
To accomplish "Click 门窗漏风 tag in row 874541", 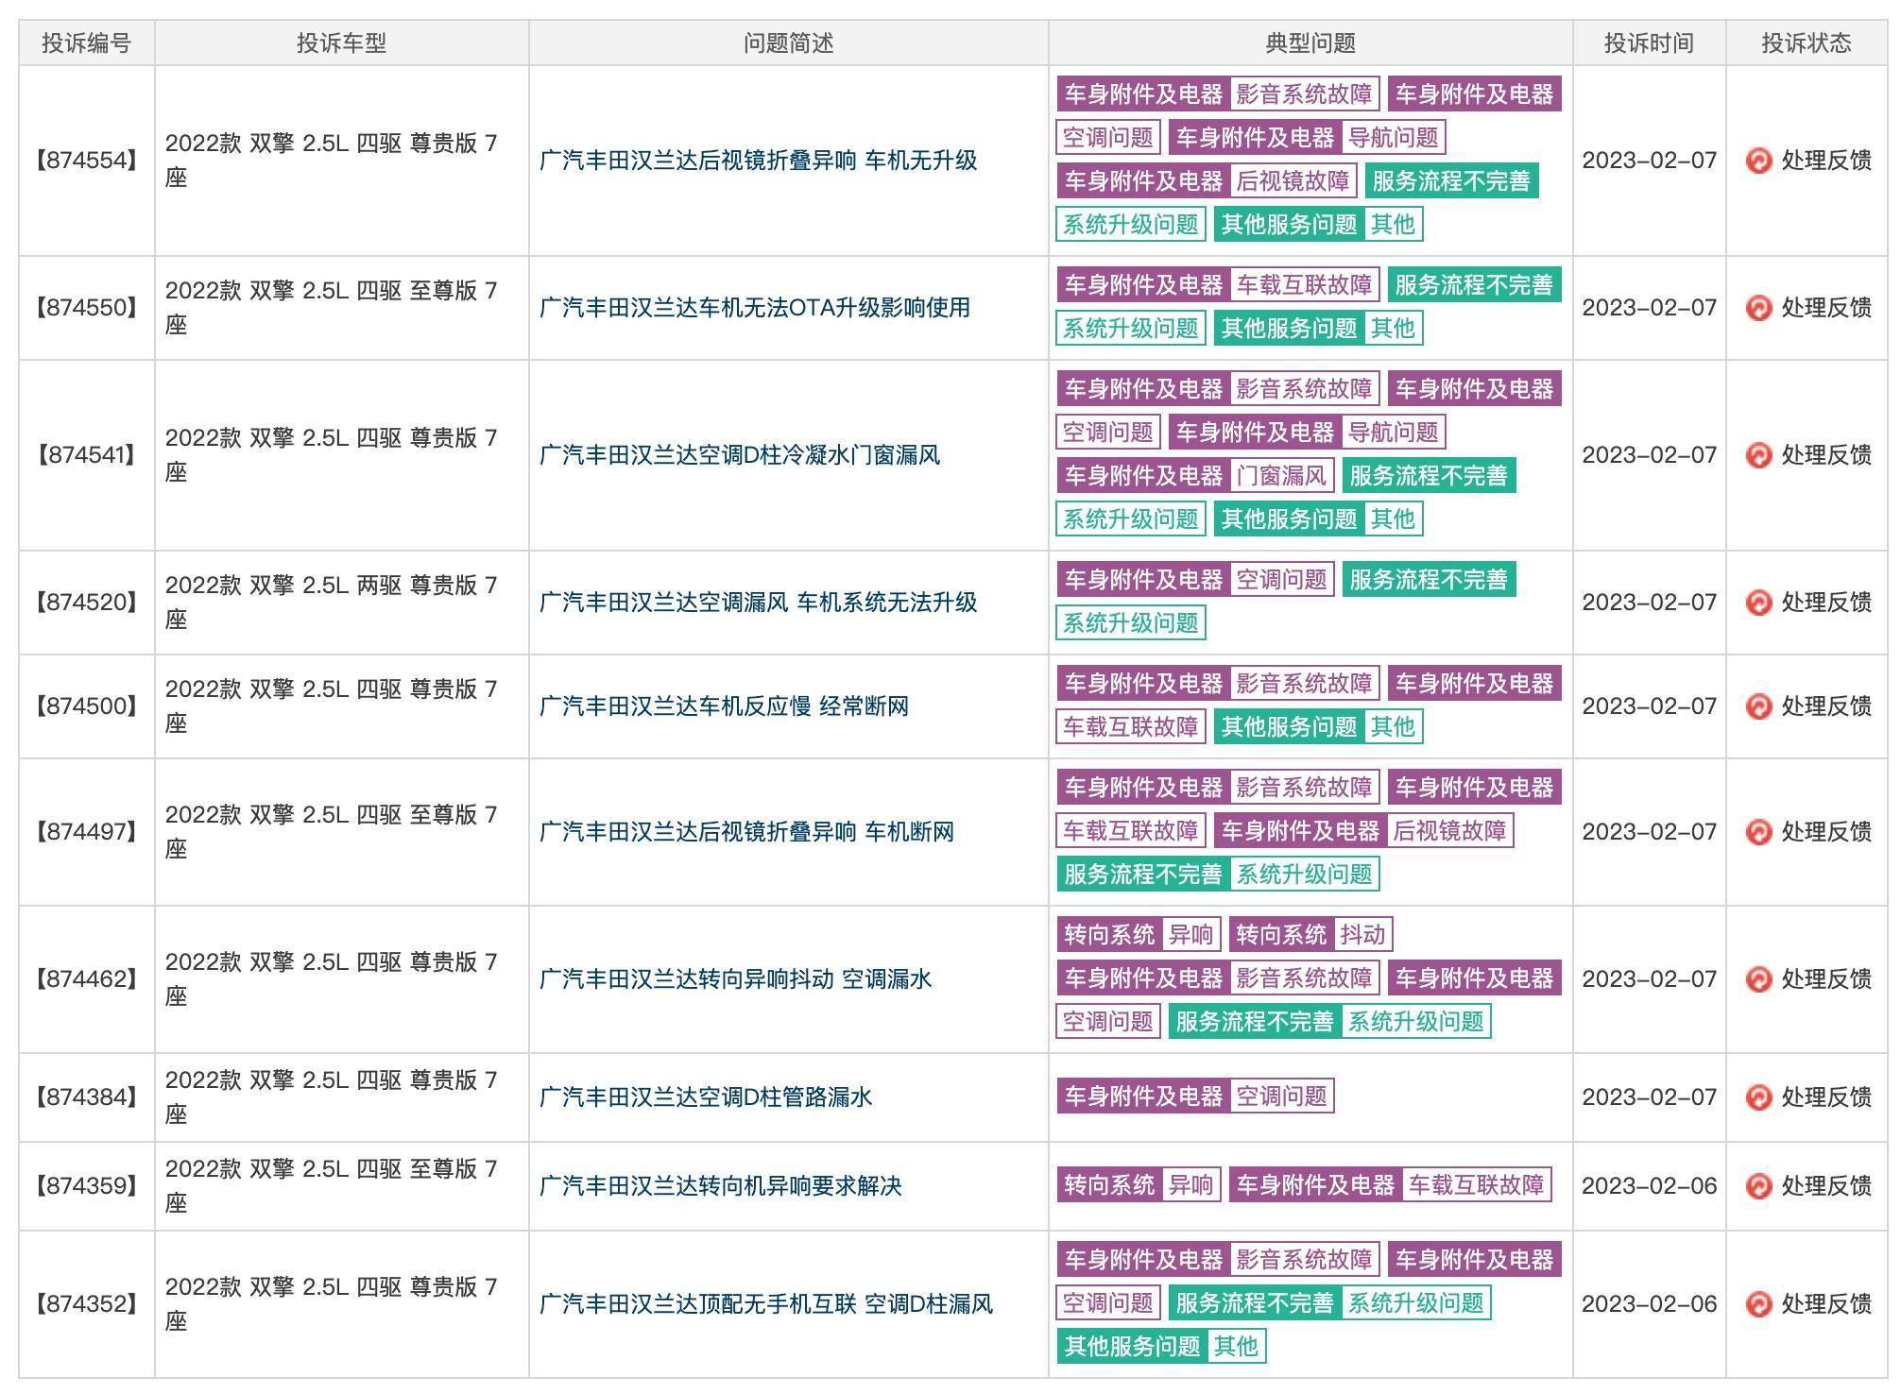I will point(1281,476).
